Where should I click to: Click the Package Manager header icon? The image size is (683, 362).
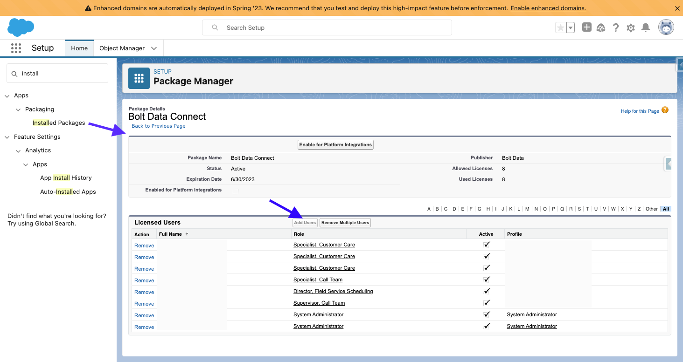tap(139, 78)
